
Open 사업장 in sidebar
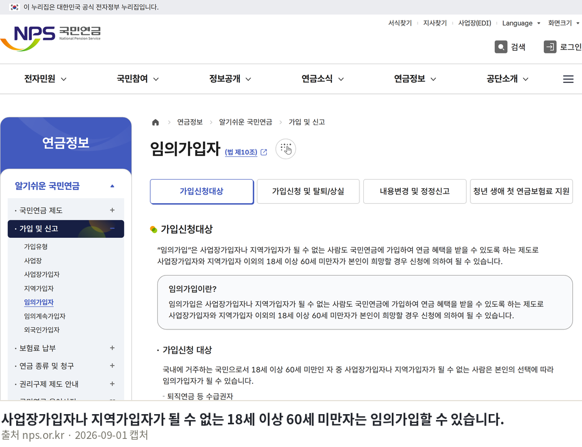tap(33, 260)
